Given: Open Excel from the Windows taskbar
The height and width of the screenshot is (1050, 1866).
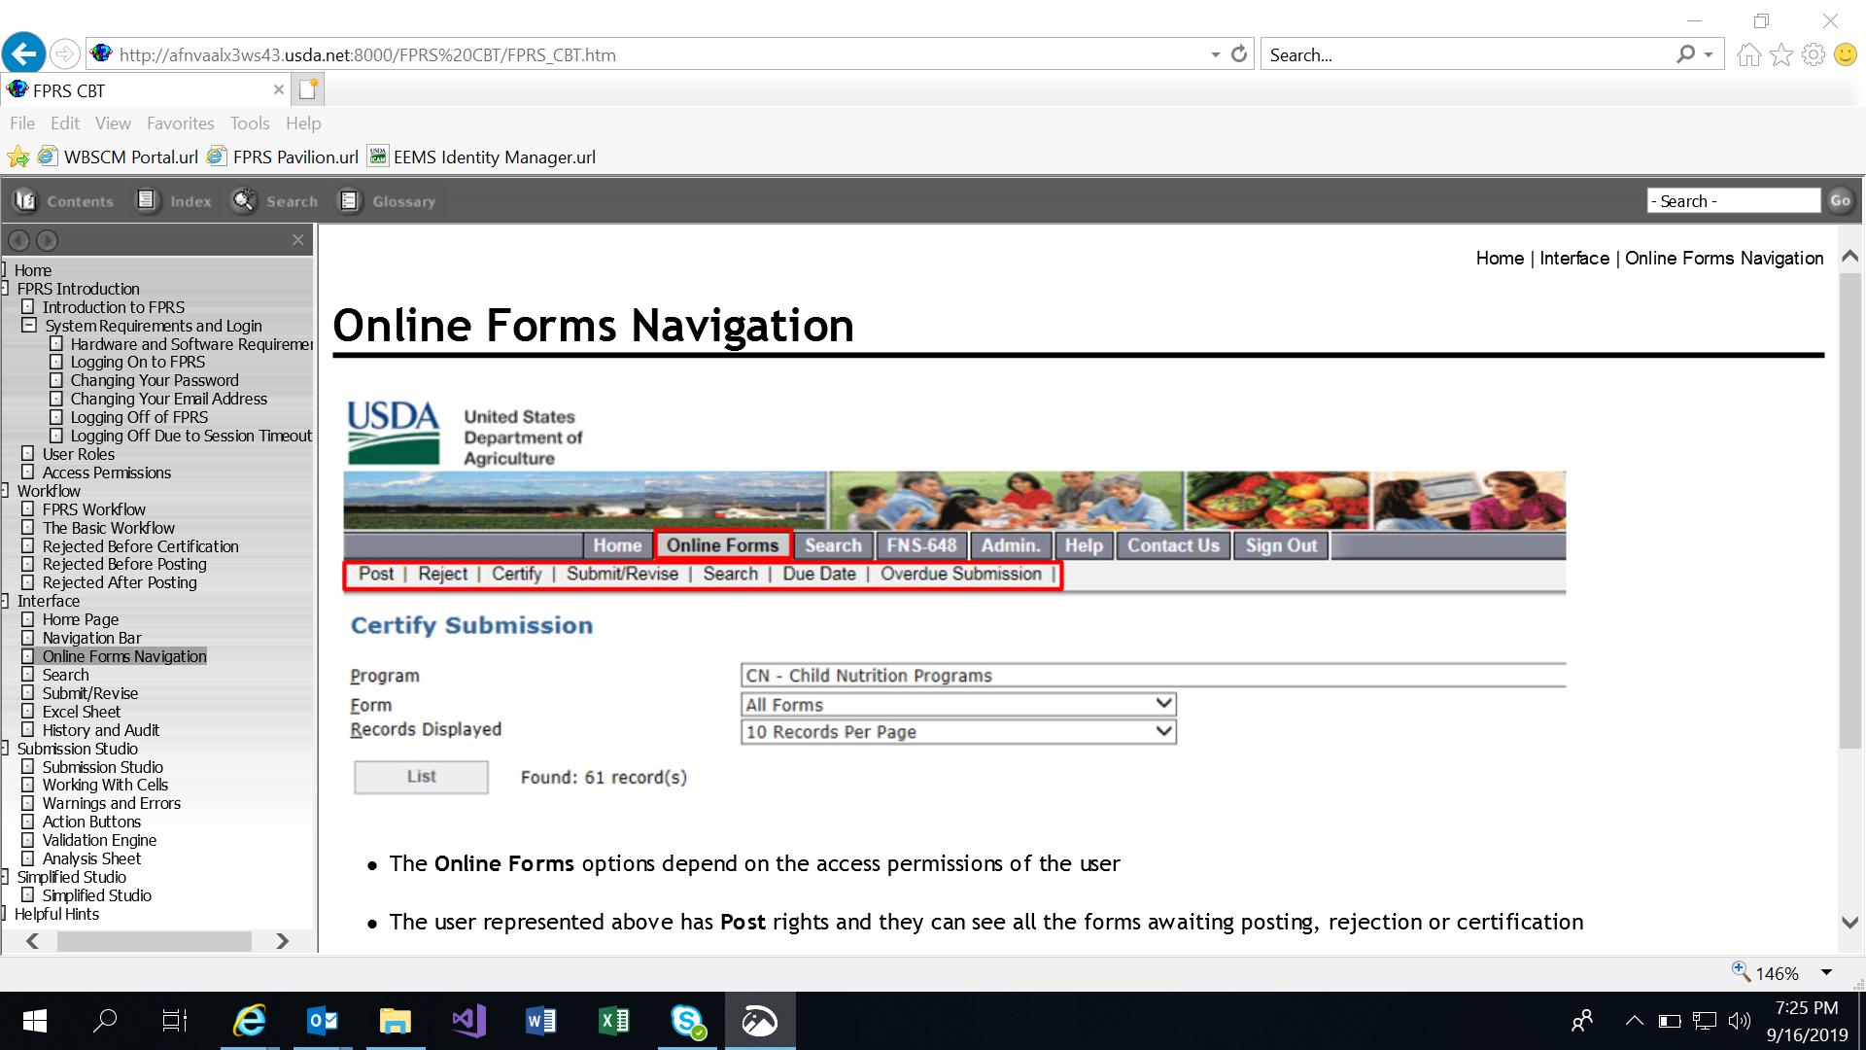Looking at the screenshot, I should point(614,1021).
